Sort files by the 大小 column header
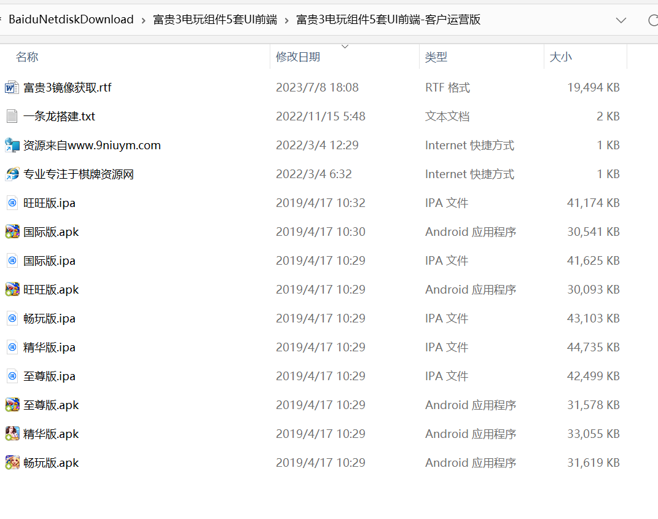Viewport: 658px width, 519px height. [x=560, y=57]
